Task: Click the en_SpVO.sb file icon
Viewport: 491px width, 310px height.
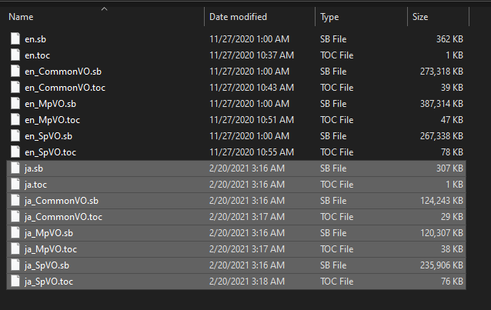Action: coord(15,135)
